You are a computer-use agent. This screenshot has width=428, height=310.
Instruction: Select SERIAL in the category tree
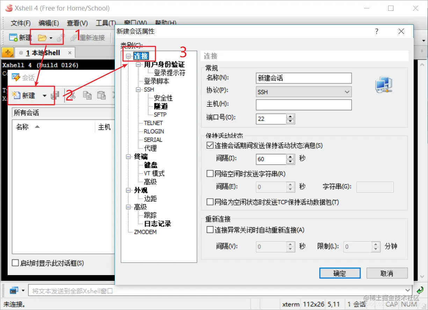tap(153, 140)
